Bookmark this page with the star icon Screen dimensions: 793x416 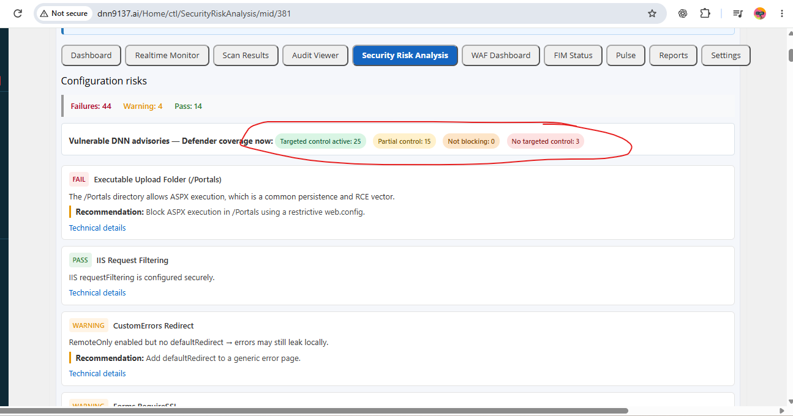coord(652,13)
